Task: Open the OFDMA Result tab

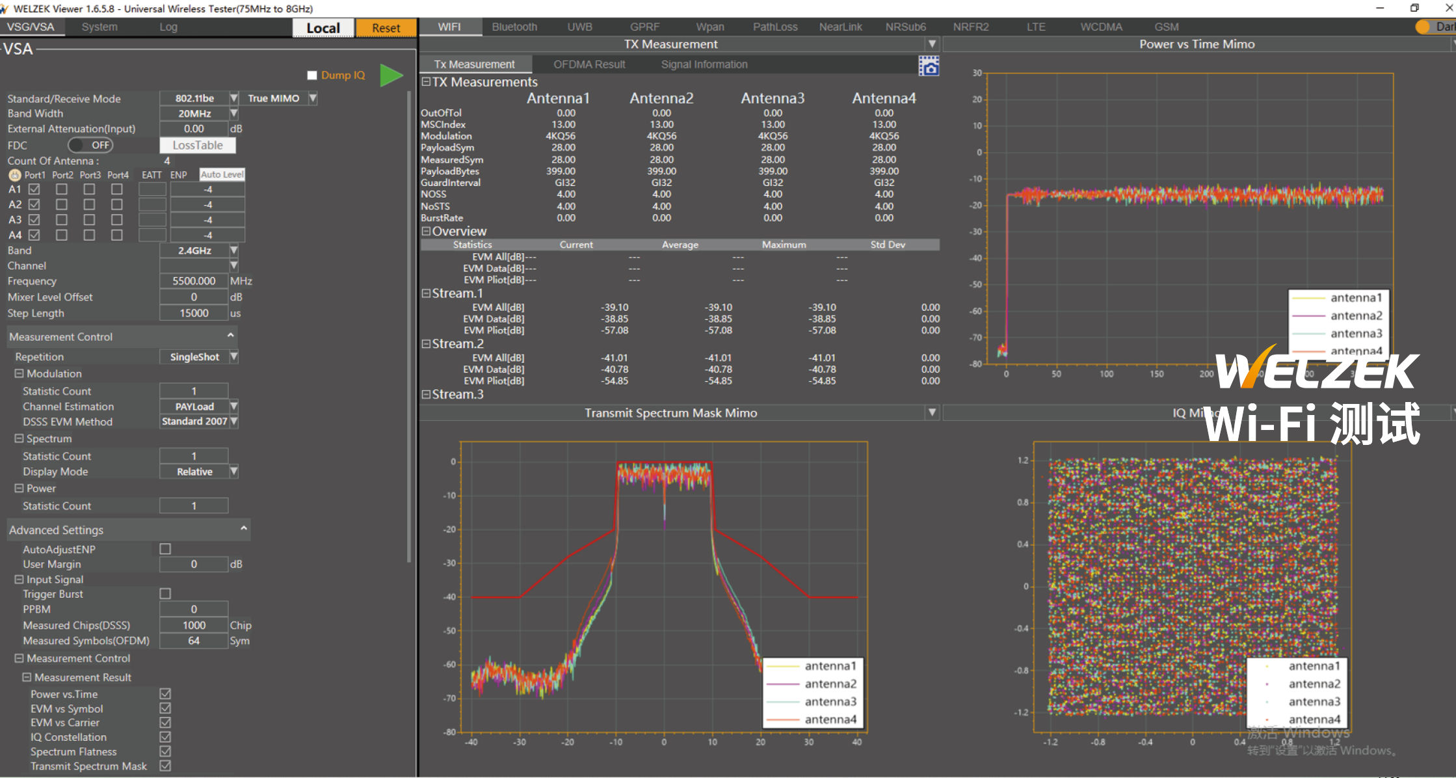Action: [589, 64]
